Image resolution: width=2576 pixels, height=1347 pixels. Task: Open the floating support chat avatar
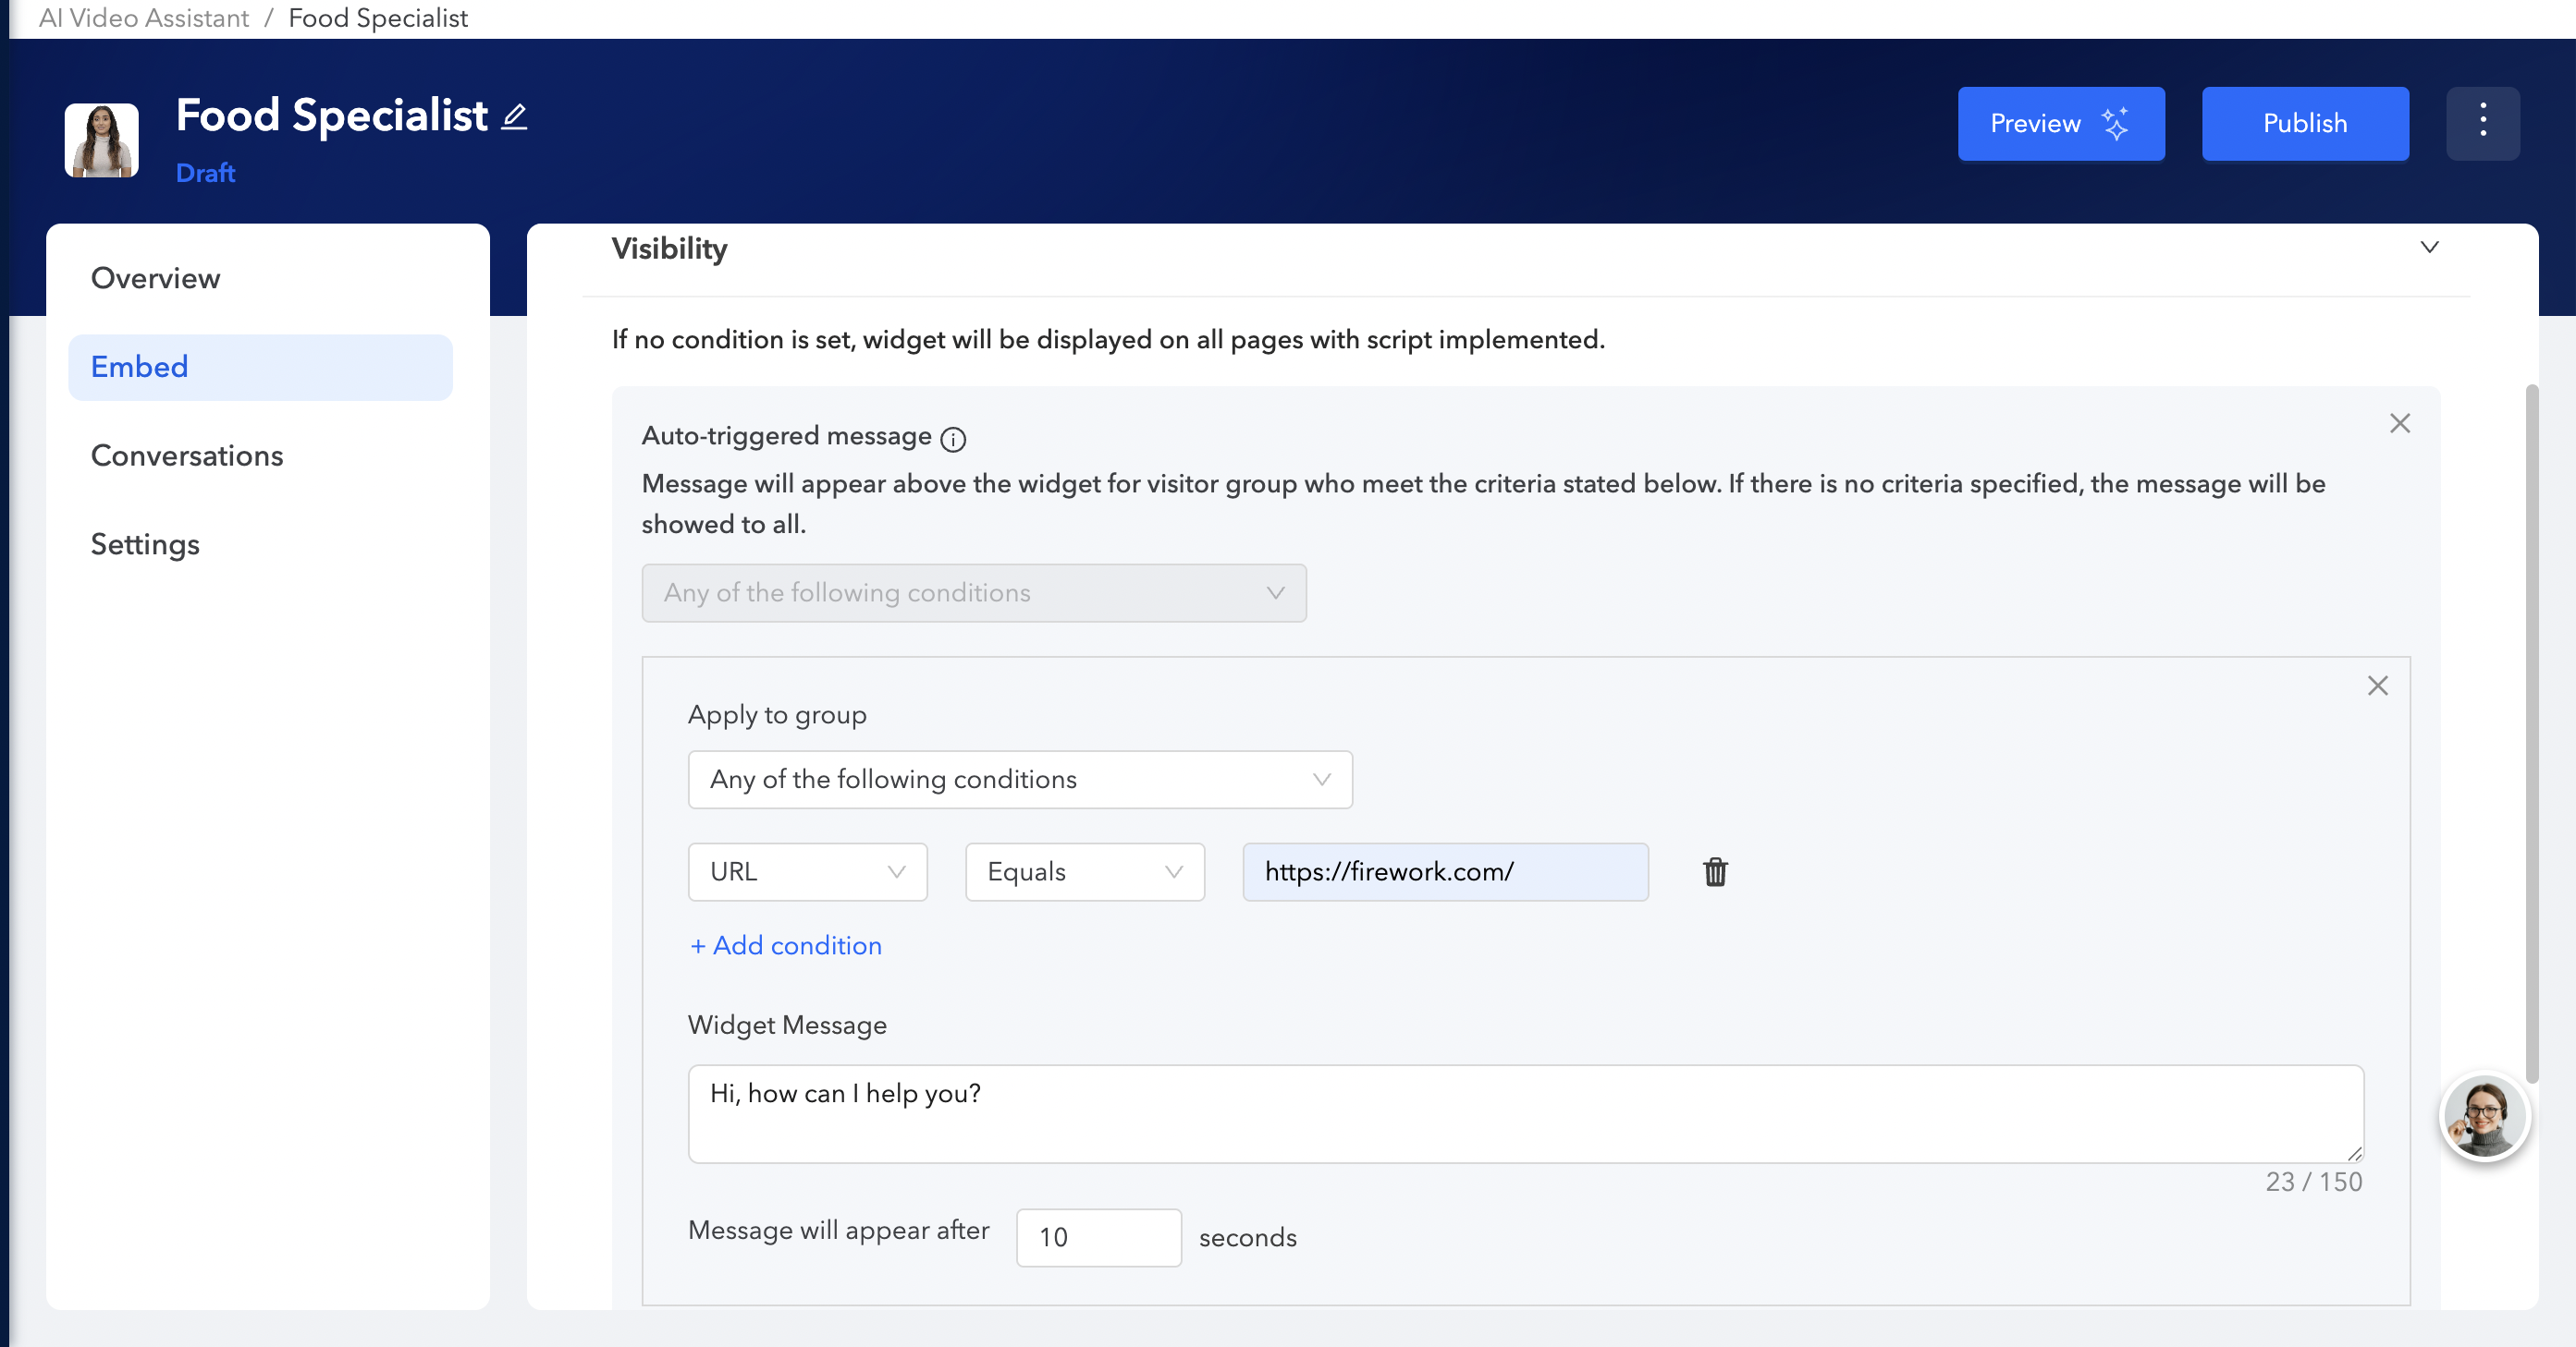2484,1116
